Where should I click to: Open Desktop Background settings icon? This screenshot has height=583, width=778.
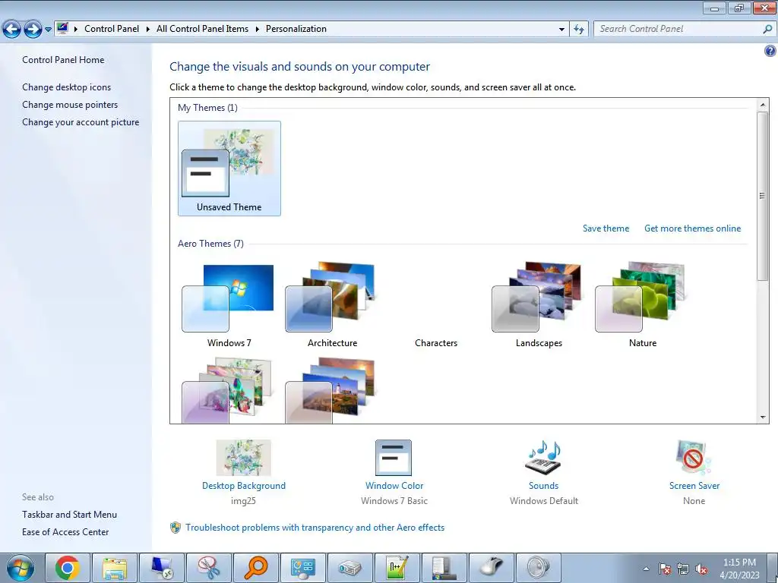[x=244, y=458]
